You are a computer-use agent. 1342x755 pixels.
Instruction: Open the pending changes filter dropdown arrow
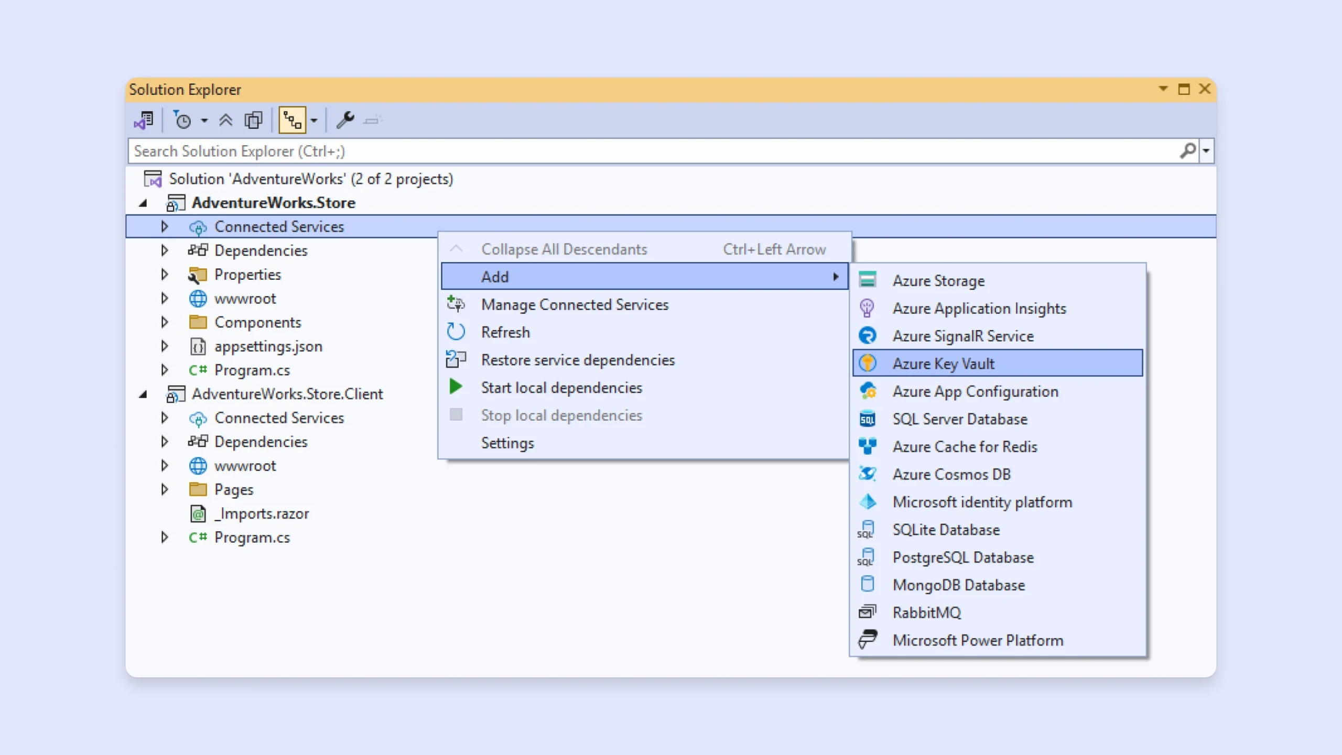click(204, 121)
